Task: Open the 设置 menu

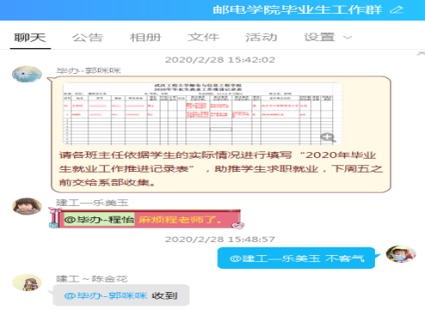Action: [319, 38]
